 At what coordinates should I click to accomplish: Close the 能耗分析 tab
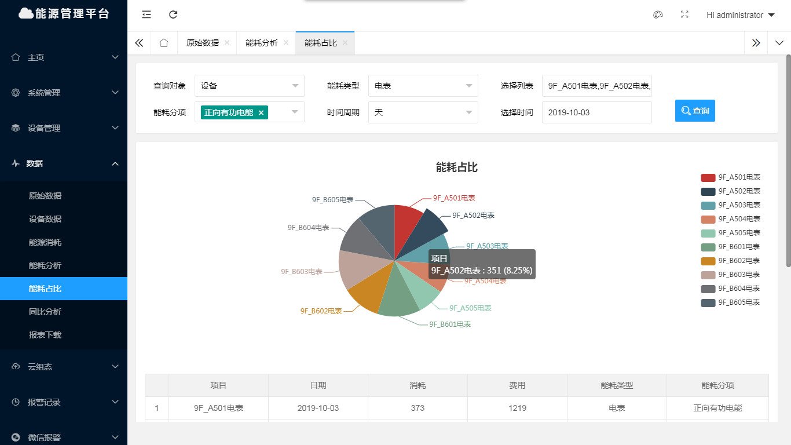coord(286,43)
